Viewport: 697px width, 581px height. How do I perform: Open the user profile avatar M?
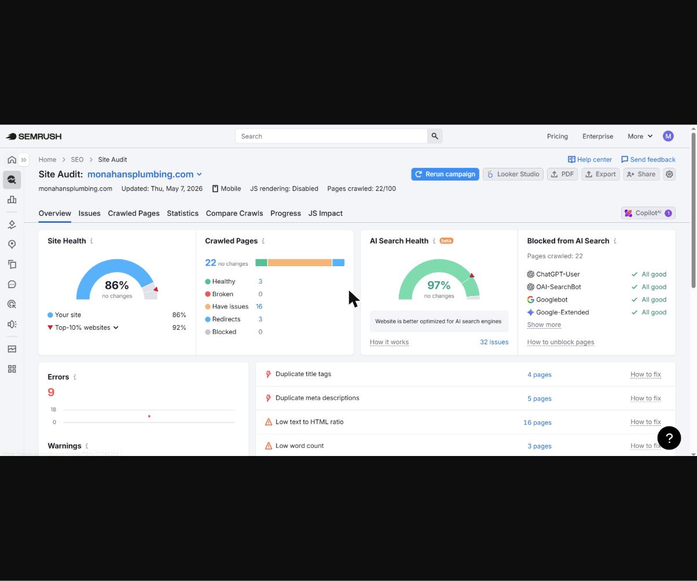point(668,136)
